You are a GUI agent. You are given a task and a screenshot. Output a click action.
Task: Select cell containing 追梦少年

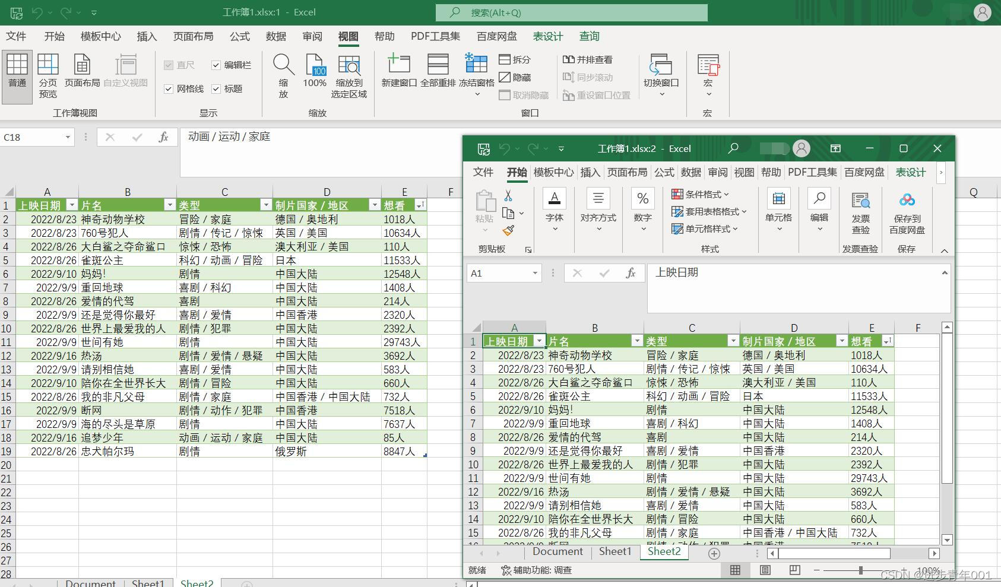click(127, 437)
